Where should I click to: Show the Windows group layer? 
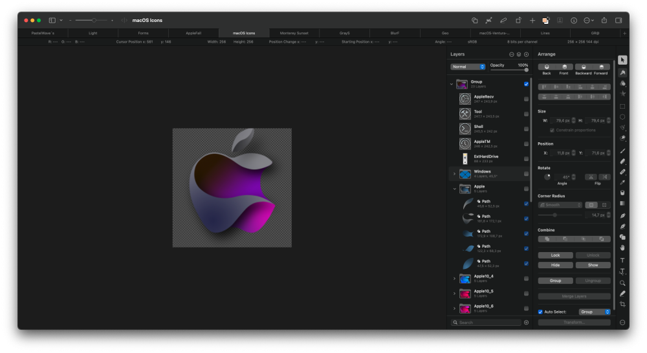[x=526, y=174]
